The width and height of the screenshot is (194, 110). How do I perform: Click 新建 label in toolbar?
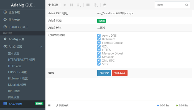55,5
